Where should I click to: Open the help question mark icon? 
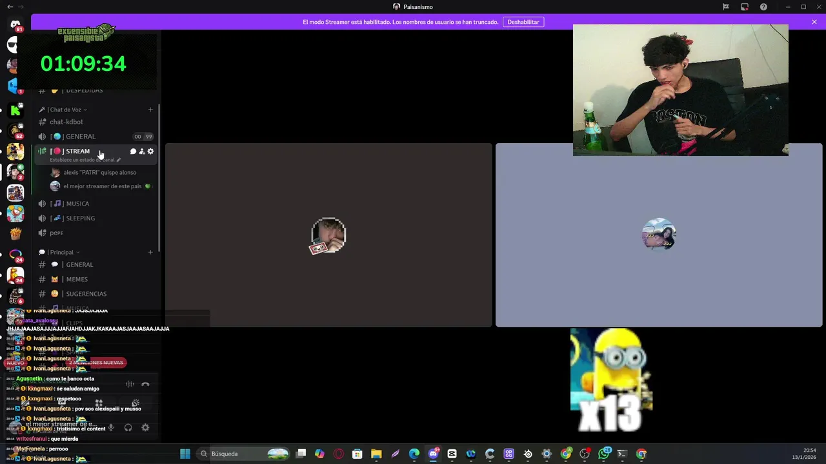764,6
